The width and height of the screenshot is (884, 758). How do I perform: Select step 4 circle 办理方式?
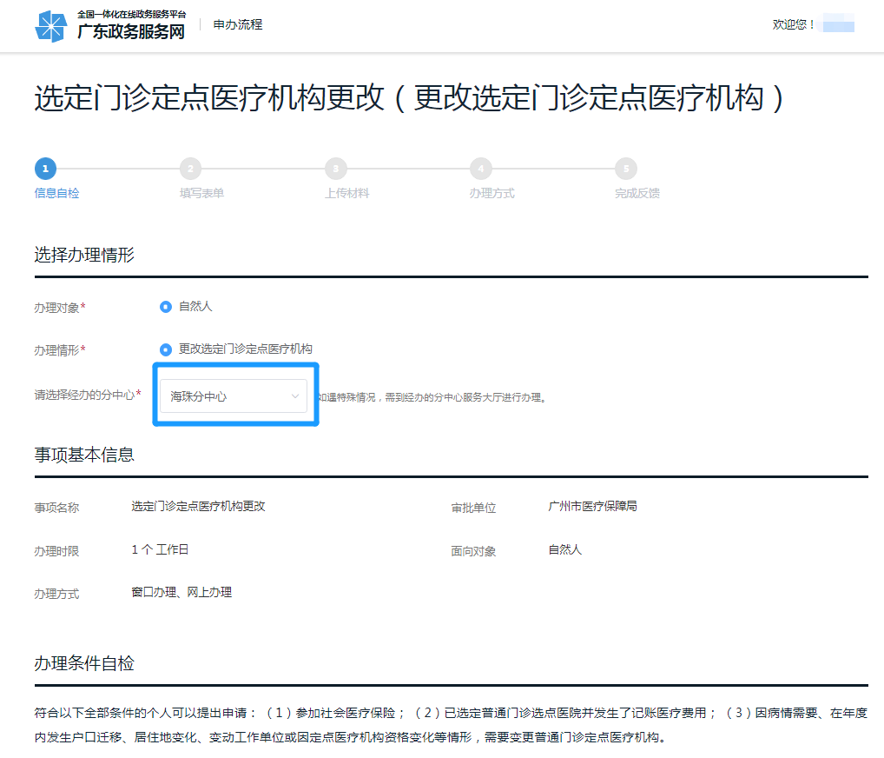481,168
